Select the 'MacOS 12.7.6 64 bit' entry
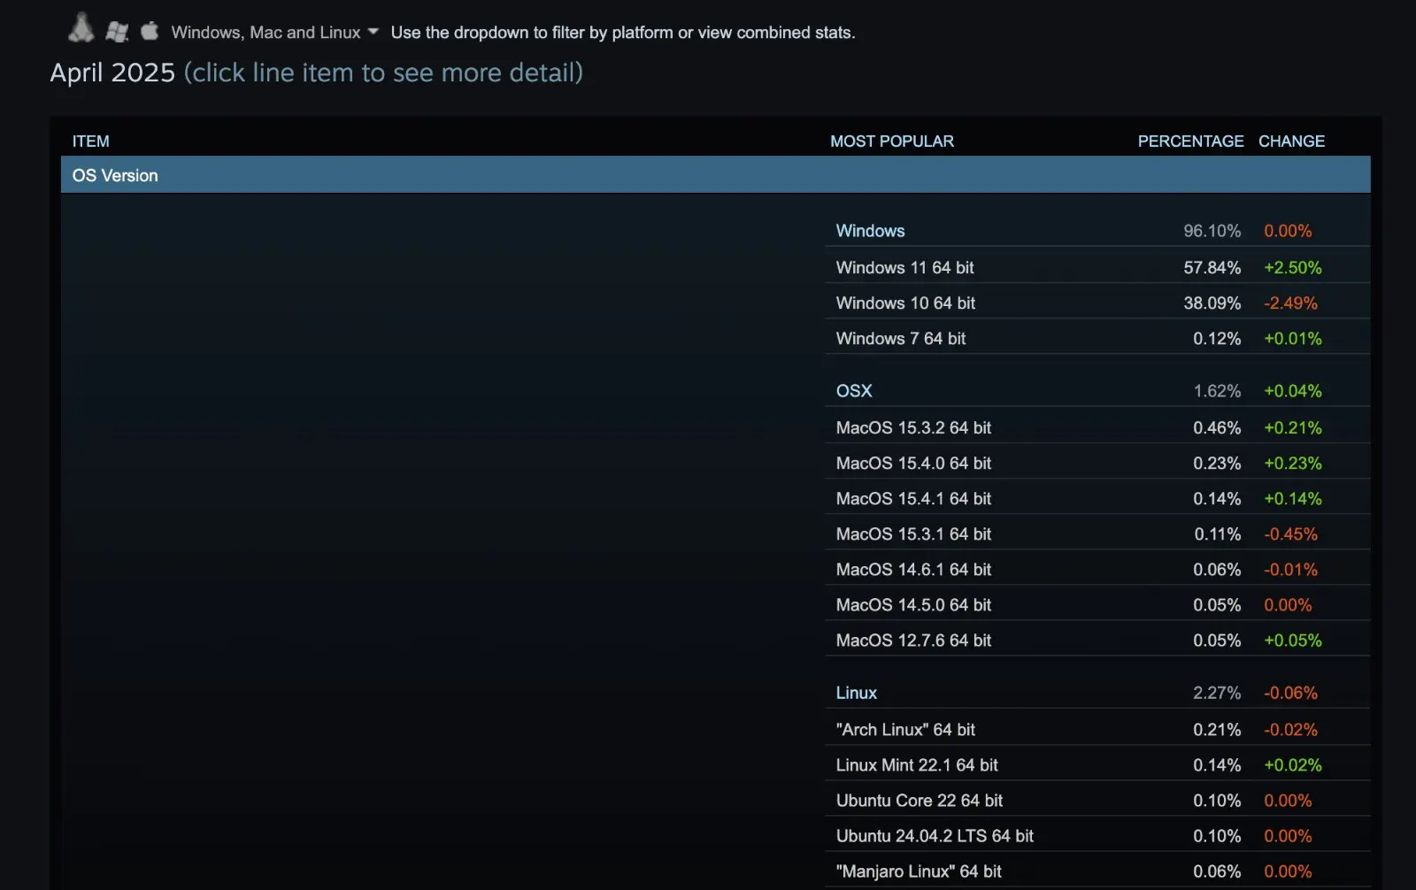Viewport: 1416px width, 890px height. coord(913,640)
